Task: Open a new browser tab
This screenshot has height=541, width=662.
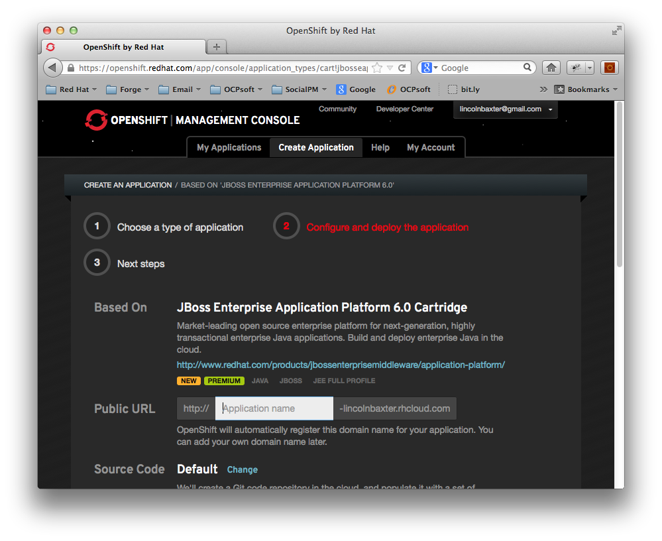Action: [217, 47]
